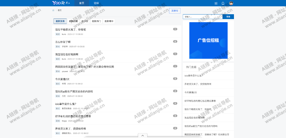Open post 今天要撸2次 in main list
Viewport: 286px width, 138px height.
pyautogui.click(x=62, y=79)
